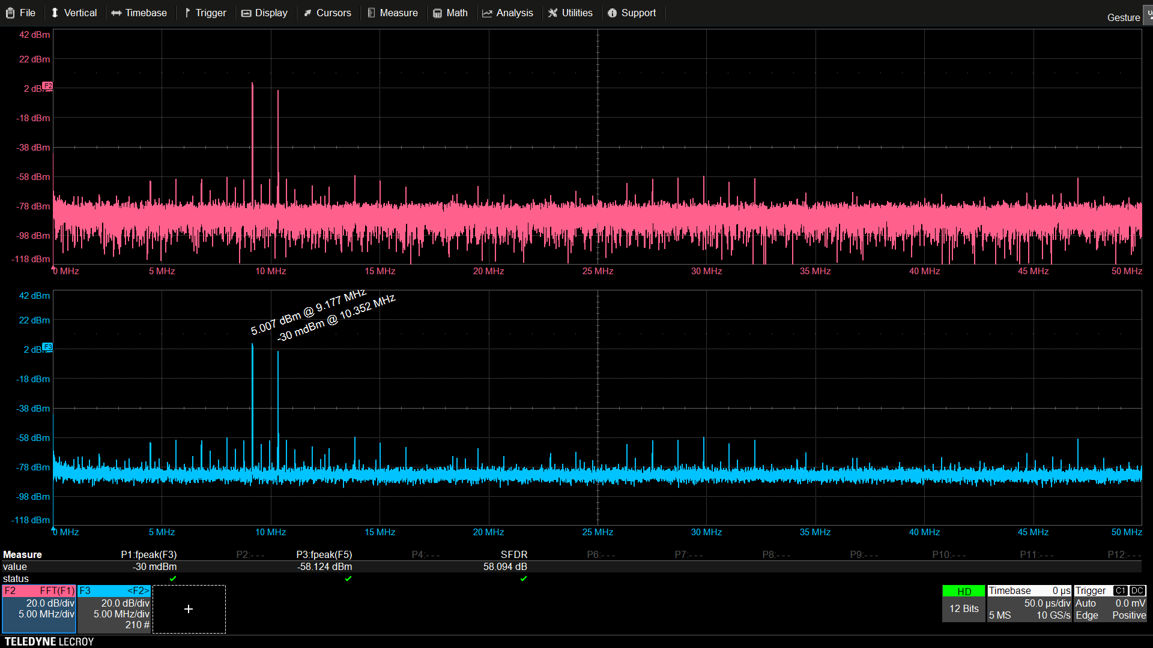Select the F3 trace descriptor box
1153x648 pixels.
coord(114,608)
